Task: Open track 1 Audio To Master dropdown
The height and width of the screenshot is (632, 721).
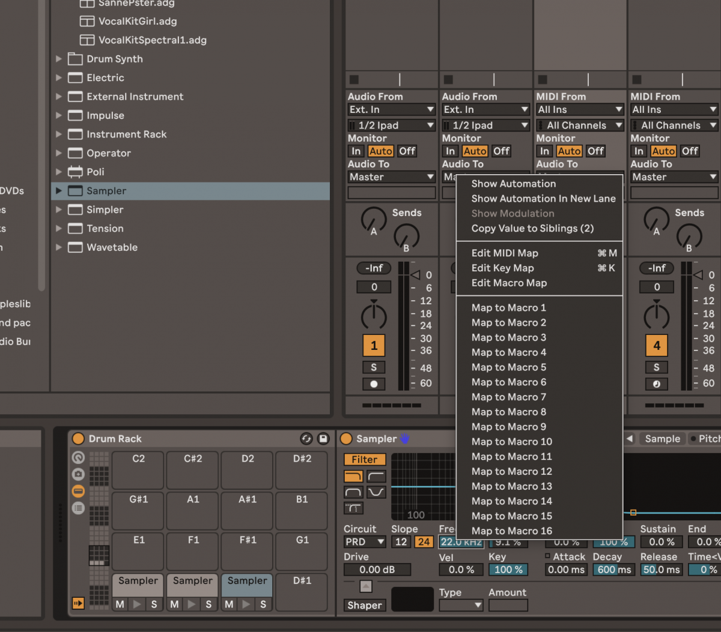Action: coord(392,176)
